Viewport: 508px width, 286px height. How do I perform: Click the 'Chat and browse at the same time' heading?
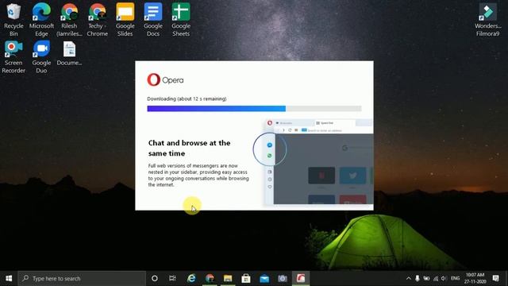click(189, 149)
